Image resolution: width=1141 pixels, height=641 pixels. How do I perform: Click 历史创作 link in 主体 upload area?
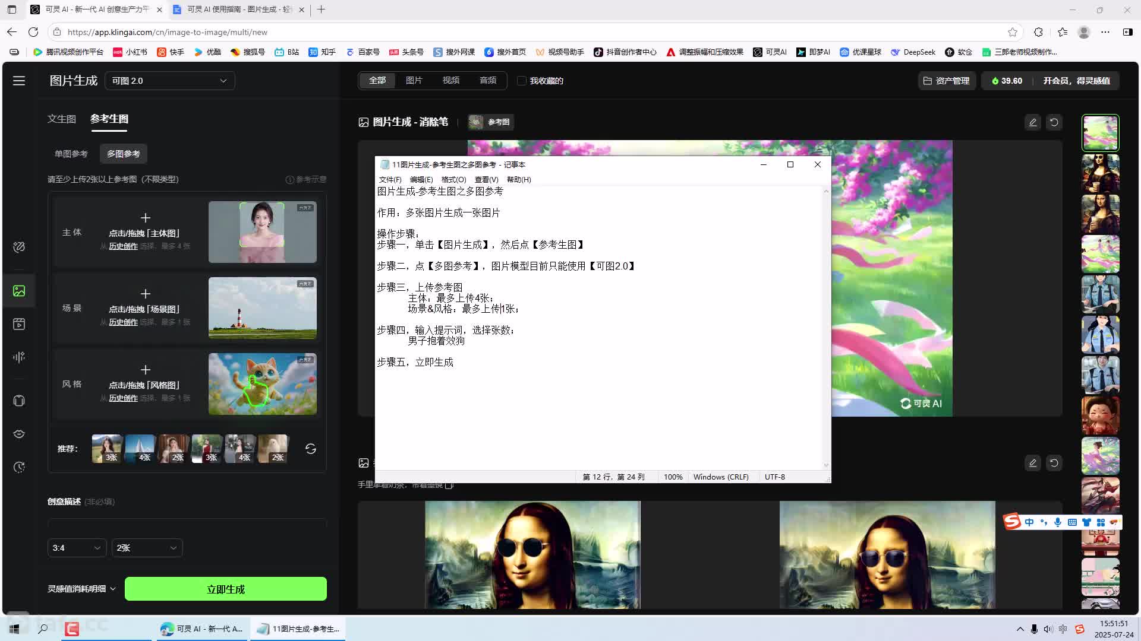click(123, 246)
